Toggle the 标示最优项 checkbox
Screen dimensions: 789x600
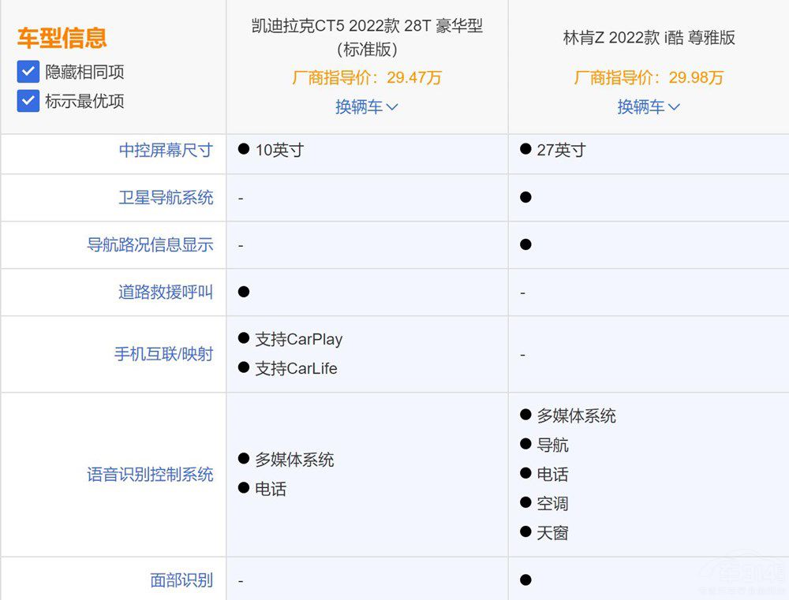pos(28,101)
